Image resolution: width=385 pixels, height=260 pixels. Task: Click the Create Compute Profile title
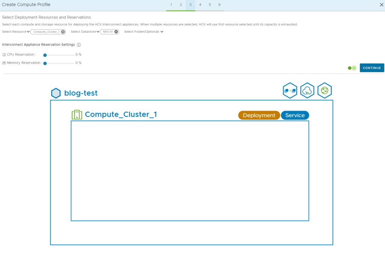point(26,5)
